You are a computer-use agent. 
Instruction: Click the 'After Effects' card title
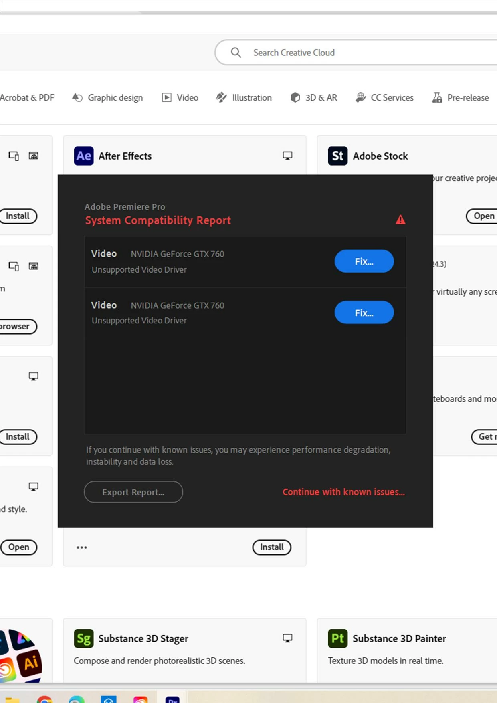[125, 156]
